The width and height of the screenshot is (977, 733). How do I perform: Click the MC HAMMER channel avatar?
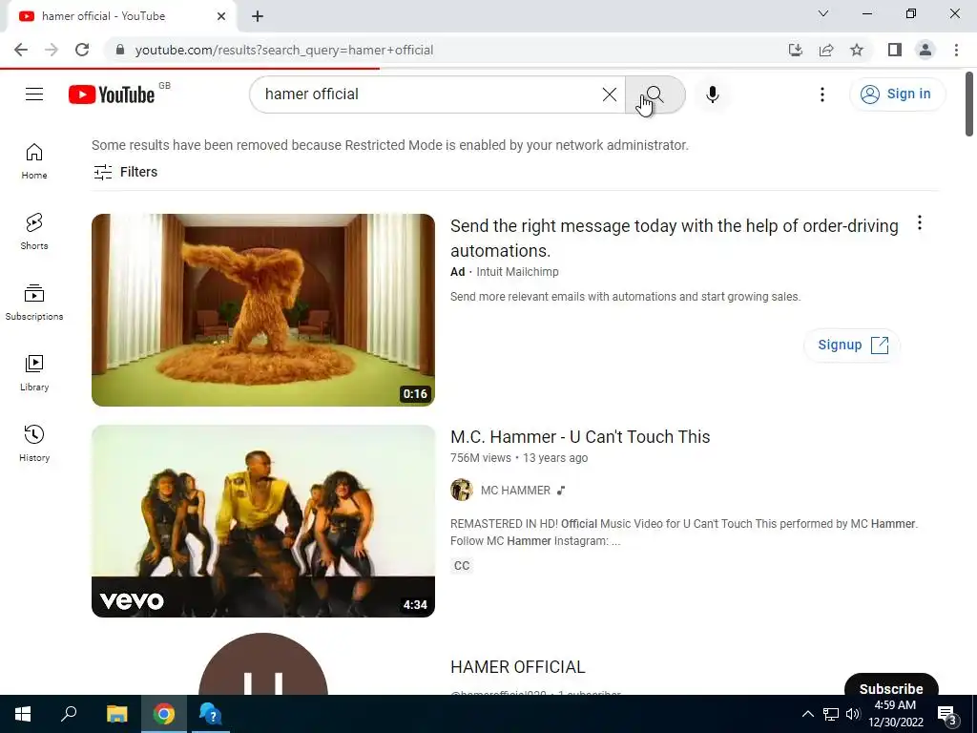[462, 490]
